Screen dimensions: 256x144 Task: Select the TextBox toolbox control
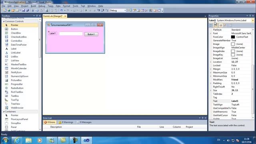[15, 96]
